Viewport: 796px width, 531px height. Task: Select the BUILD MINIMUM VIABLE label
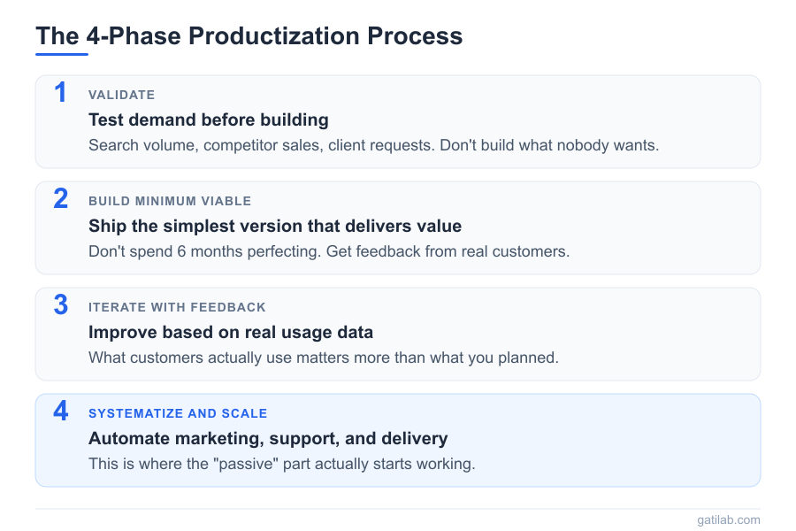tap(170, 201)
